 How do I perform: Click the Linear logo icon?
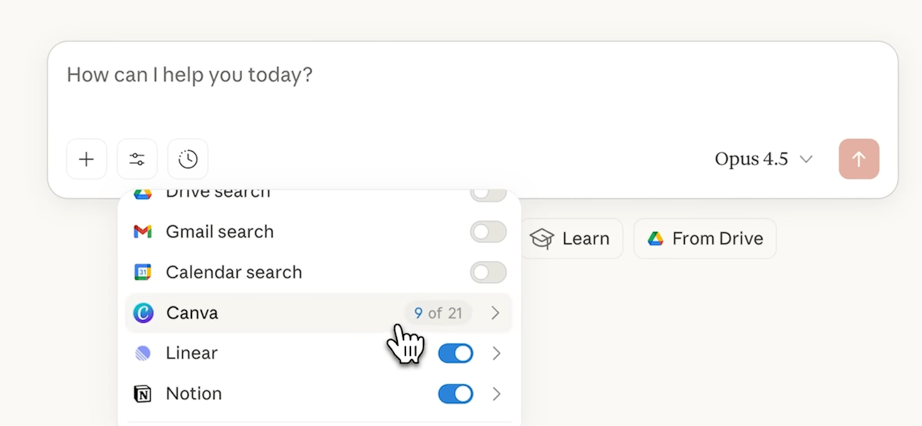(143, 353)
